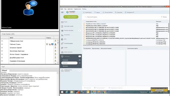This screenshot has width=170, height=96.
Task: Open the Windows Start button
Action: point(62,92)
